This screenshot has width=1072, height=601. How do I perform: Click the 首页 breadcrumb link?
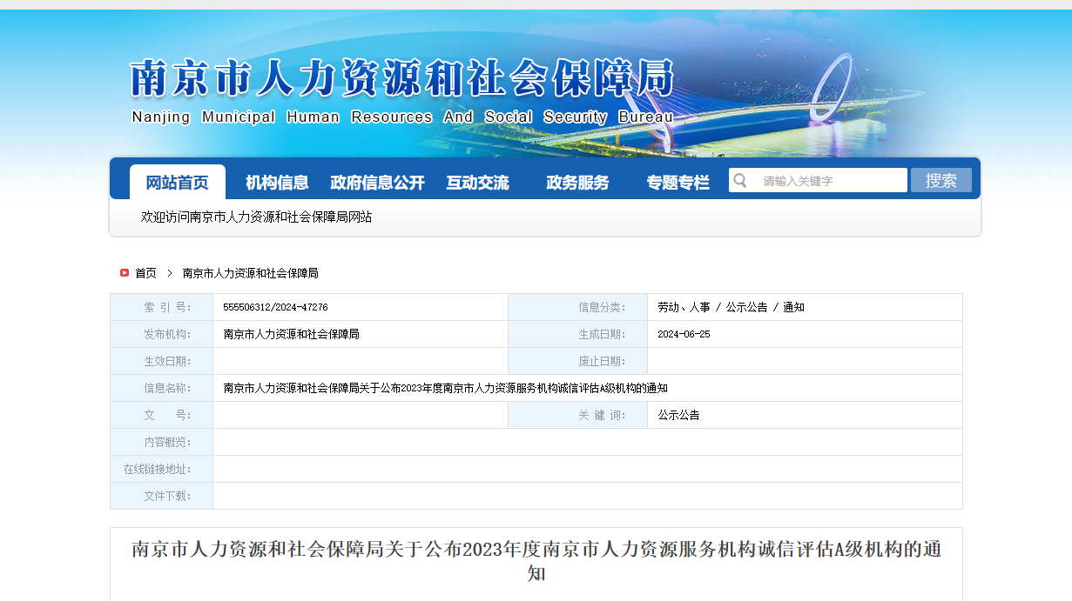tap(145, 273)
